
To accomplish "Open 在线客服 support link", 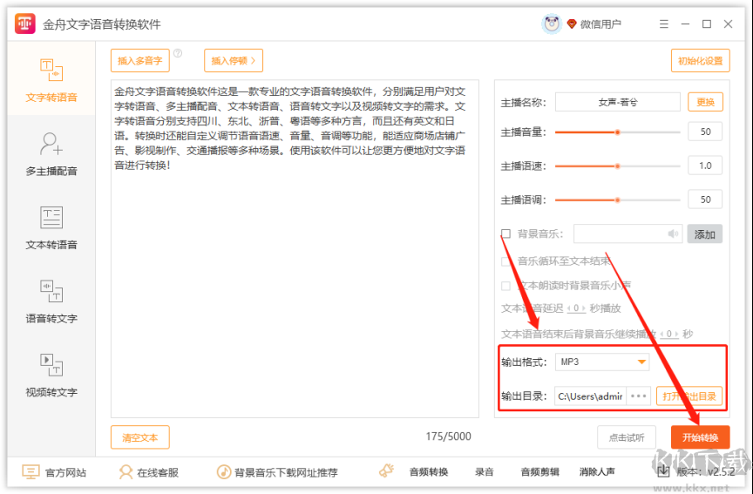I will point(148,472).
